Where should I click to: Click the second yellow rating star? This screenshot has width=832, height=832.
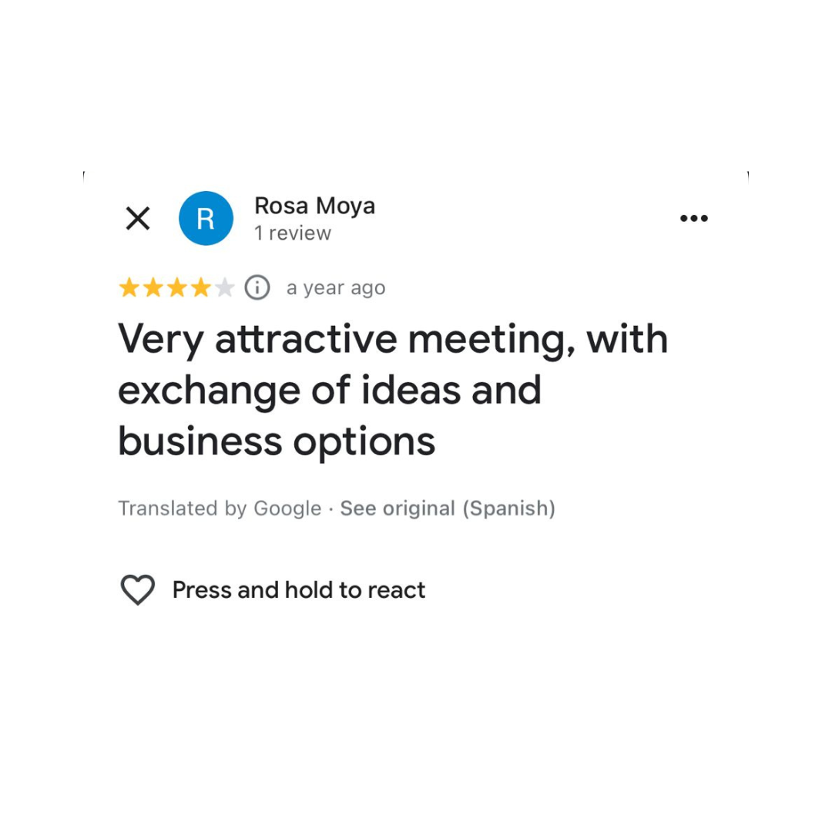click(153, 288)
